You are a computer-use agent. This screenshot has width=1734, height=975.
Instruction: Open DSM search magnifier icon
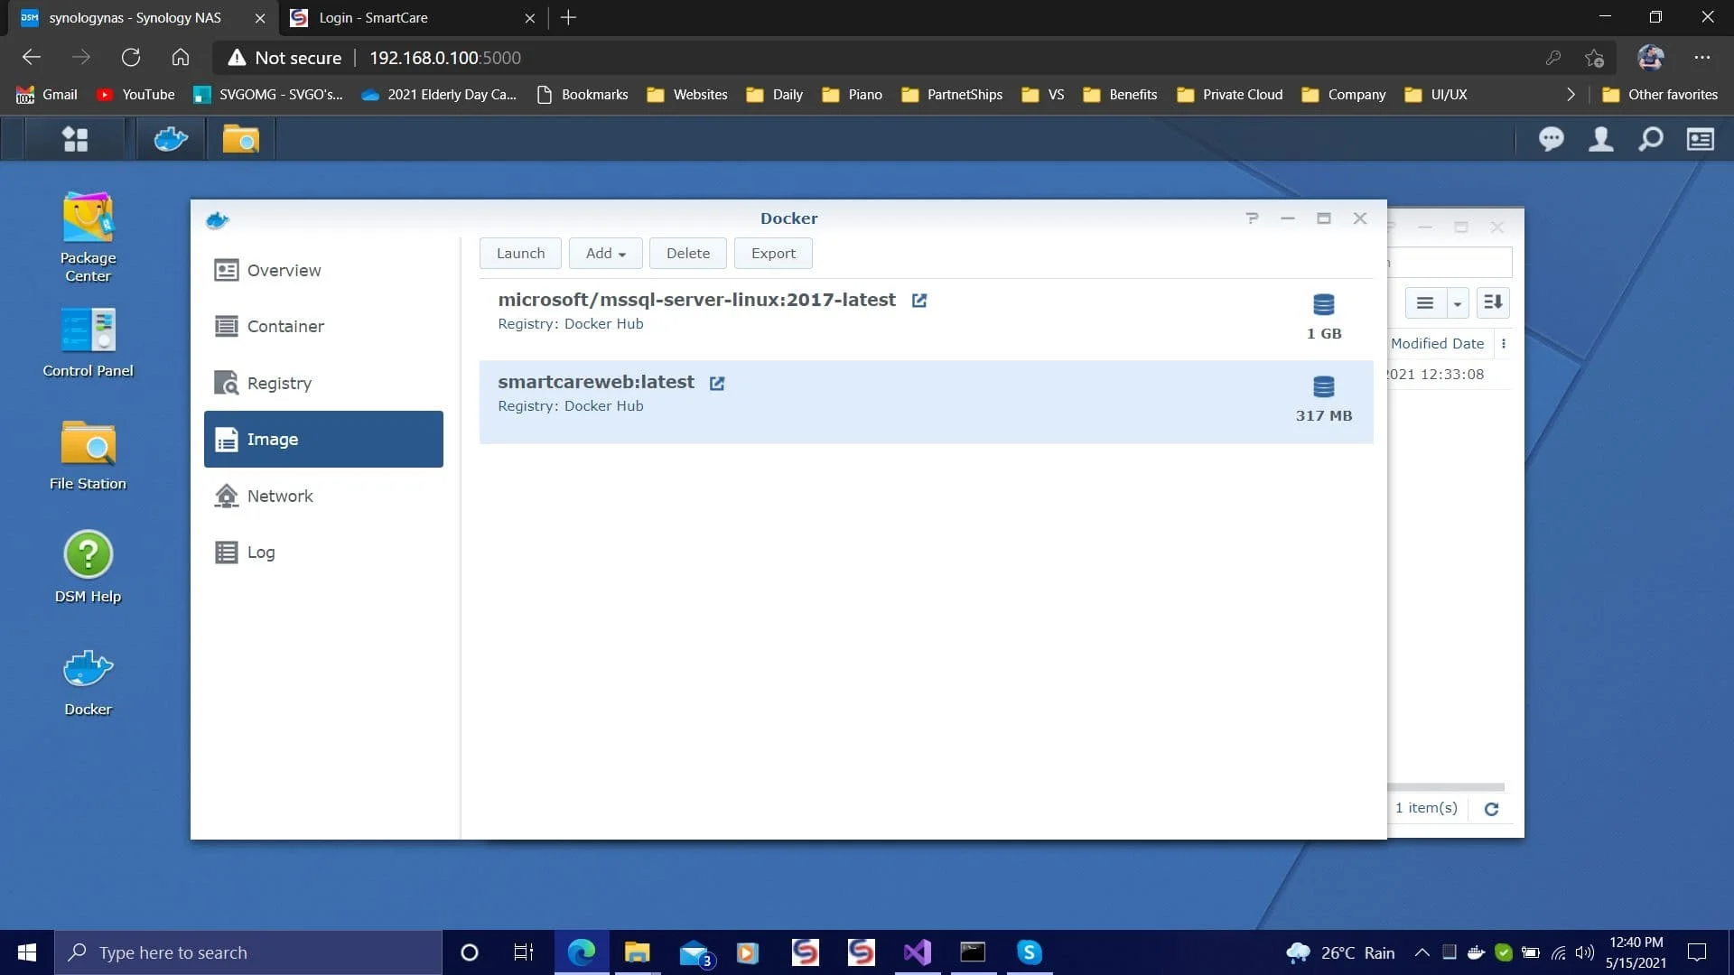tap(1650, 139)
